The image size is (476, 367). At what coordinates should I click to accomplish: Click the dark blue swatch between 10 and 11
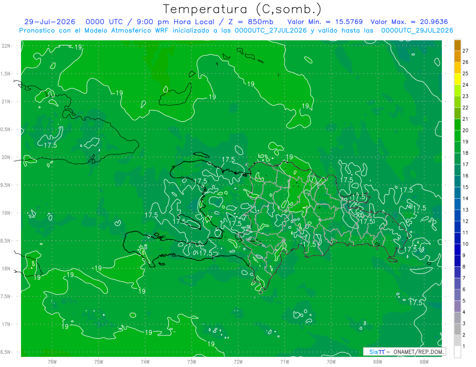[457, 238]
